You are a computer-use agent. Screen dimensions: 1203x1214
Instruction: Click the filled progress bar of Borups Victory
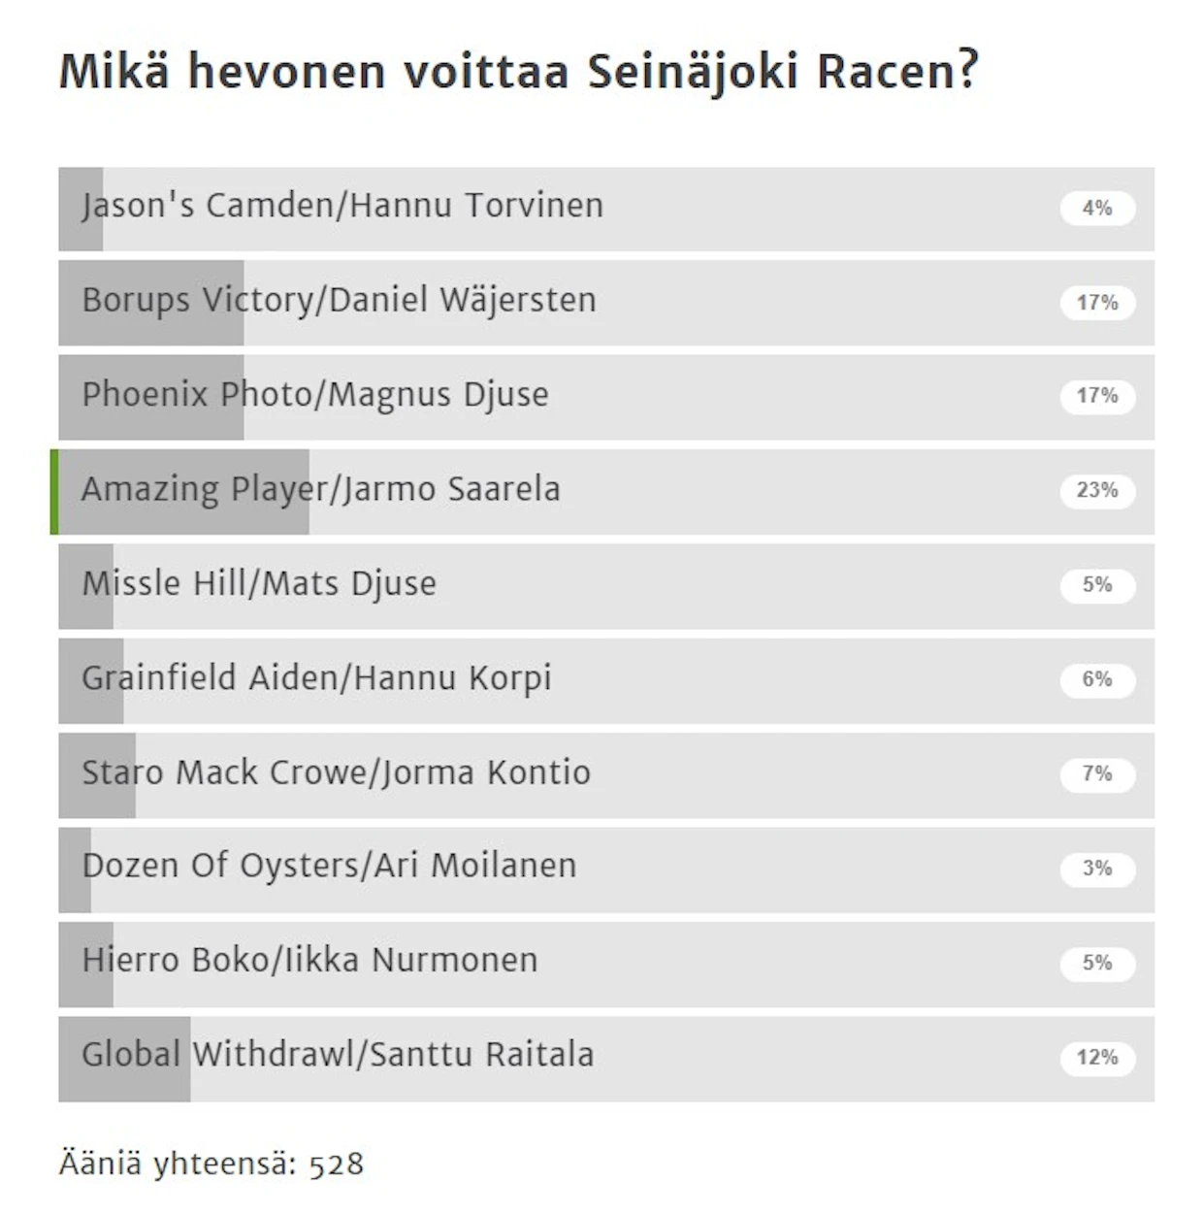(x=151, y=303)
